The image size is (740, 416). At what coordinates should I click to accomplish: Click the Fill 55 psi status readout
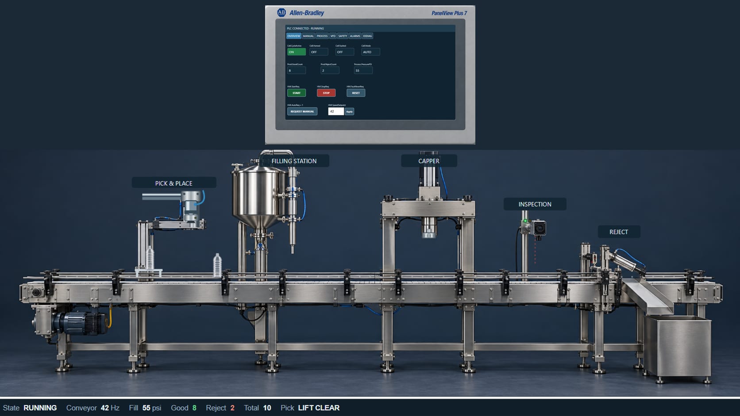click(145, 408)
